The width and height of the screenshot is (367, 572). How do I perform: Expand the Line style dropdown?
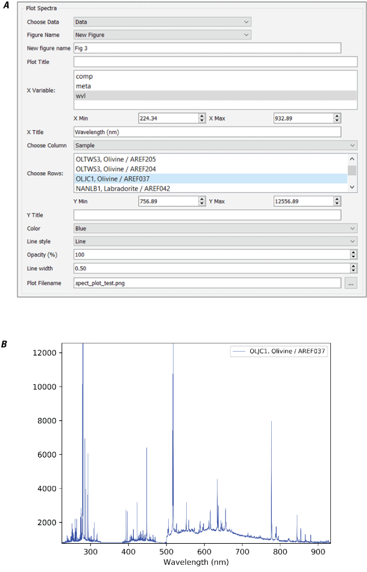point(215,241)
